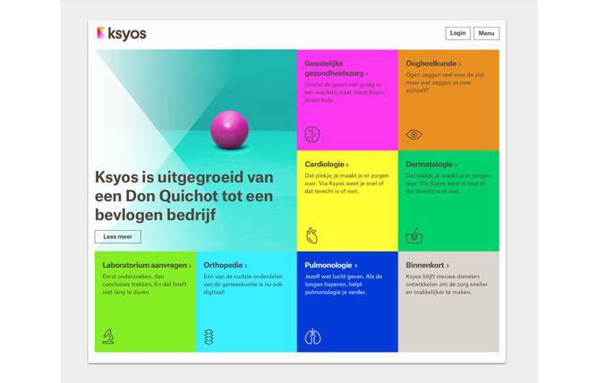Click the Ksyos logo
The width and height of the screenshot is (598, 383).
(121, 33)
